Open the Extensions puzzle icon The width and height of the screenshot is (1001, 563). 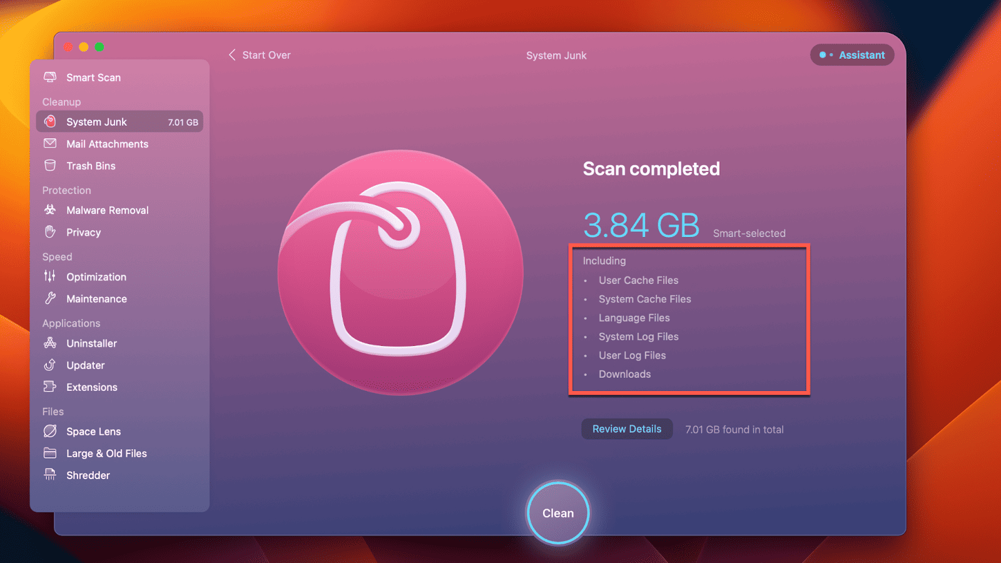(x=50, y=387)
